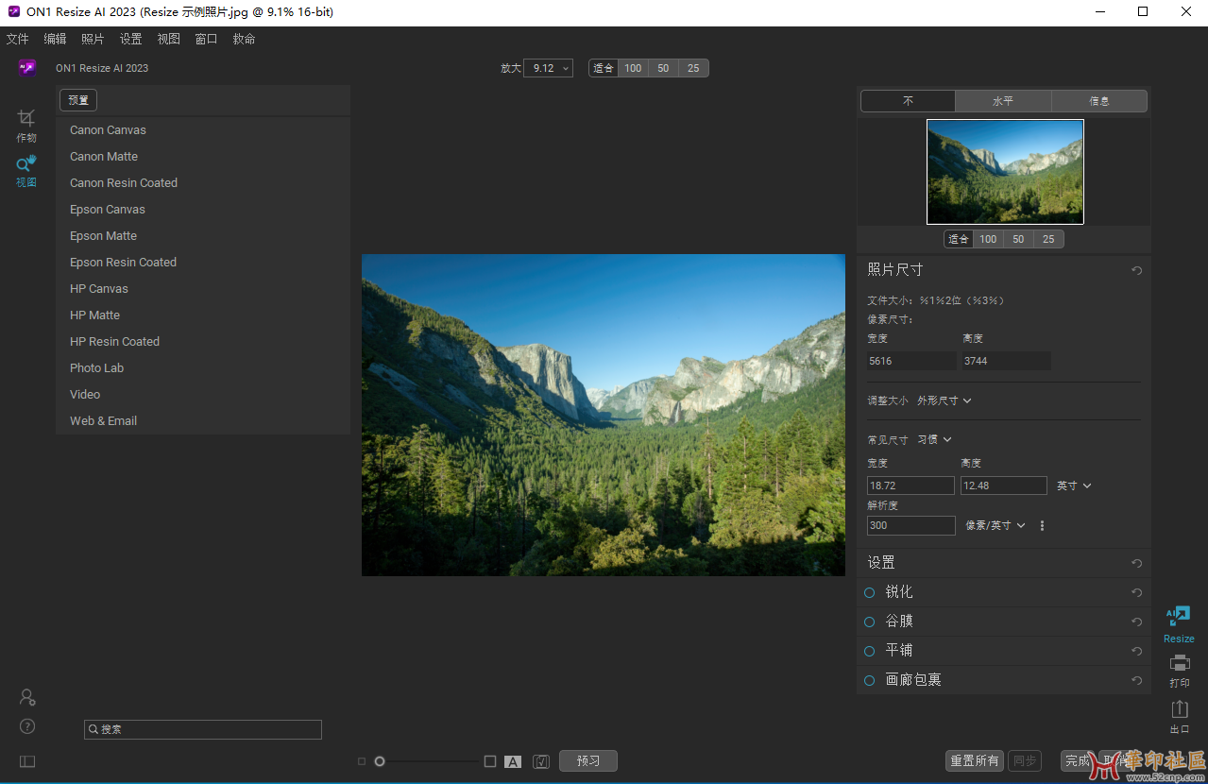This screenshot has width=1208, height=784.
Task: Expand the 英寸 unit dropdown
Action: pyautogui.click(x=1074, y=486)
